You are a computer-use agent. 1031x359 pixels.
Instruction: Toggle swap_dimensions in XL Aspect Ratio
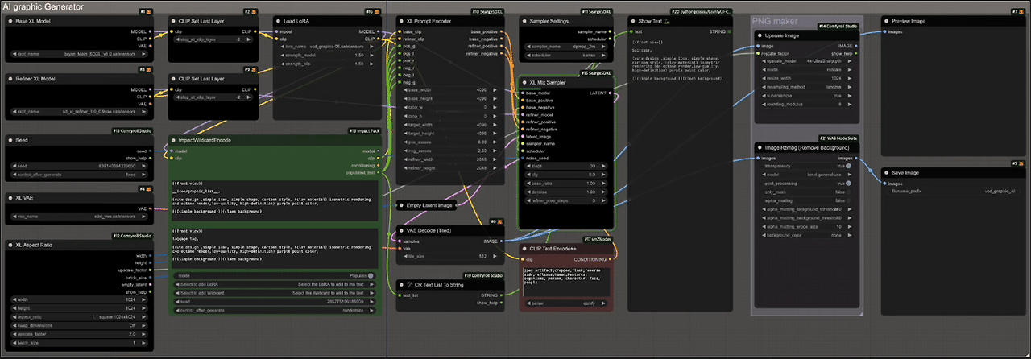tap(78, 325)
